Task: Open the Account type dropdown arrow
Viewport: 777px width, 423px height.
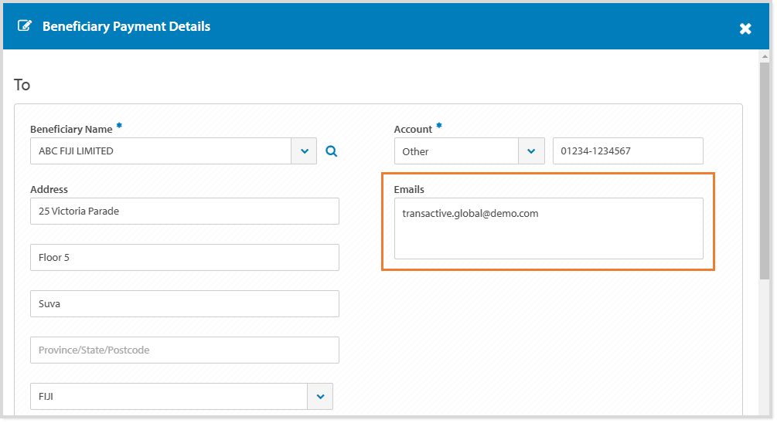Action: (x=531, y=151)
